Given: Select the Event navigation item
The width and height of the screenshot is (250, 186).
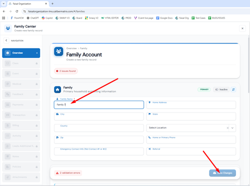Looking at the screenshot, I should [21, 73].
